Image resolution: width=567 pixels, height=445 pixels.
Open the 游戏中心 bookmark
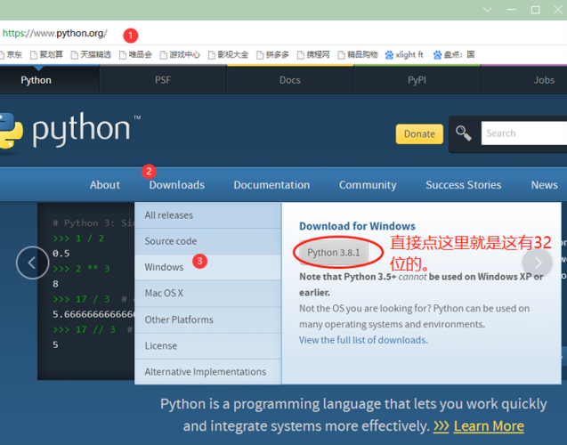[x=180, y=54]
